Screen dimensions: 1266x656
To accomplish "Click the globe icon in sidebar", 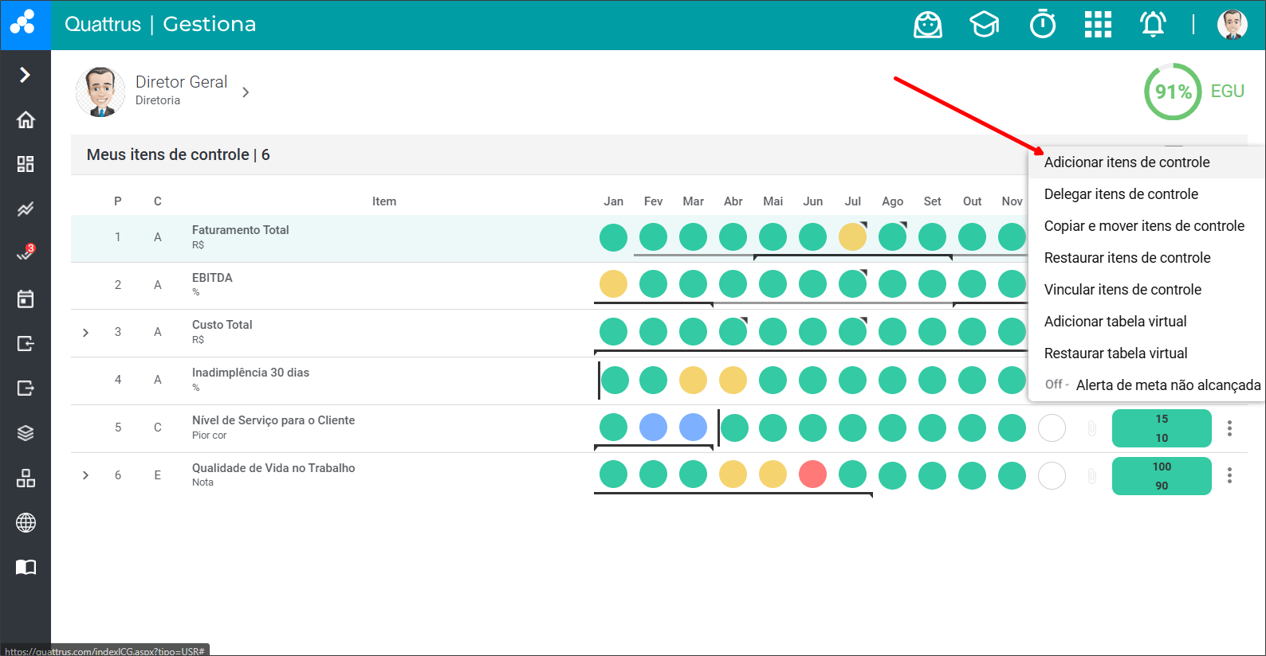I will 26,523.
